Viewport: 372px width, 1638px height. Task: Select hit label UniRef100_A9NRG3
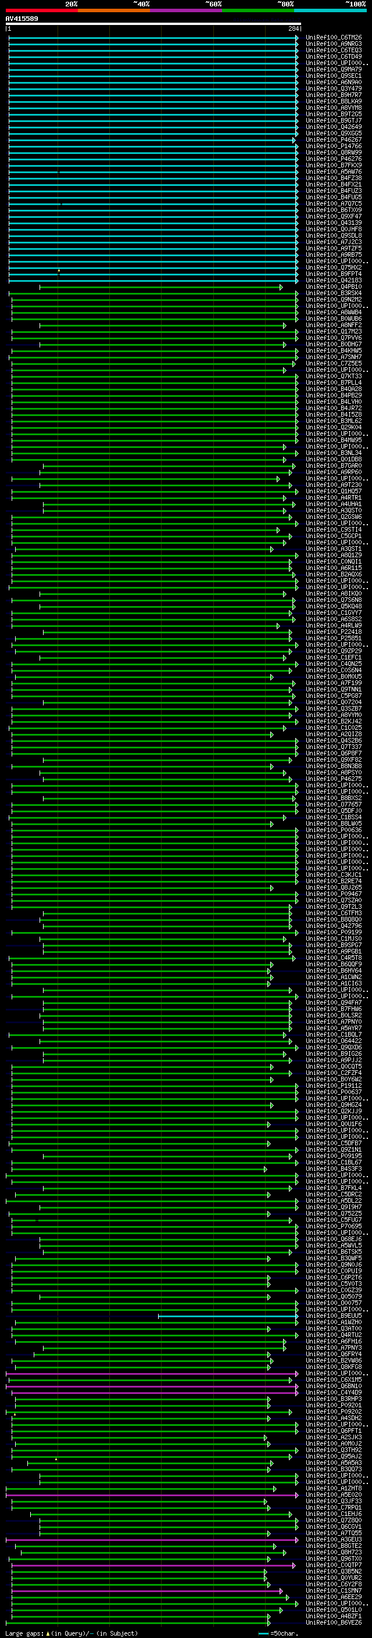click(x=334, y=44)
